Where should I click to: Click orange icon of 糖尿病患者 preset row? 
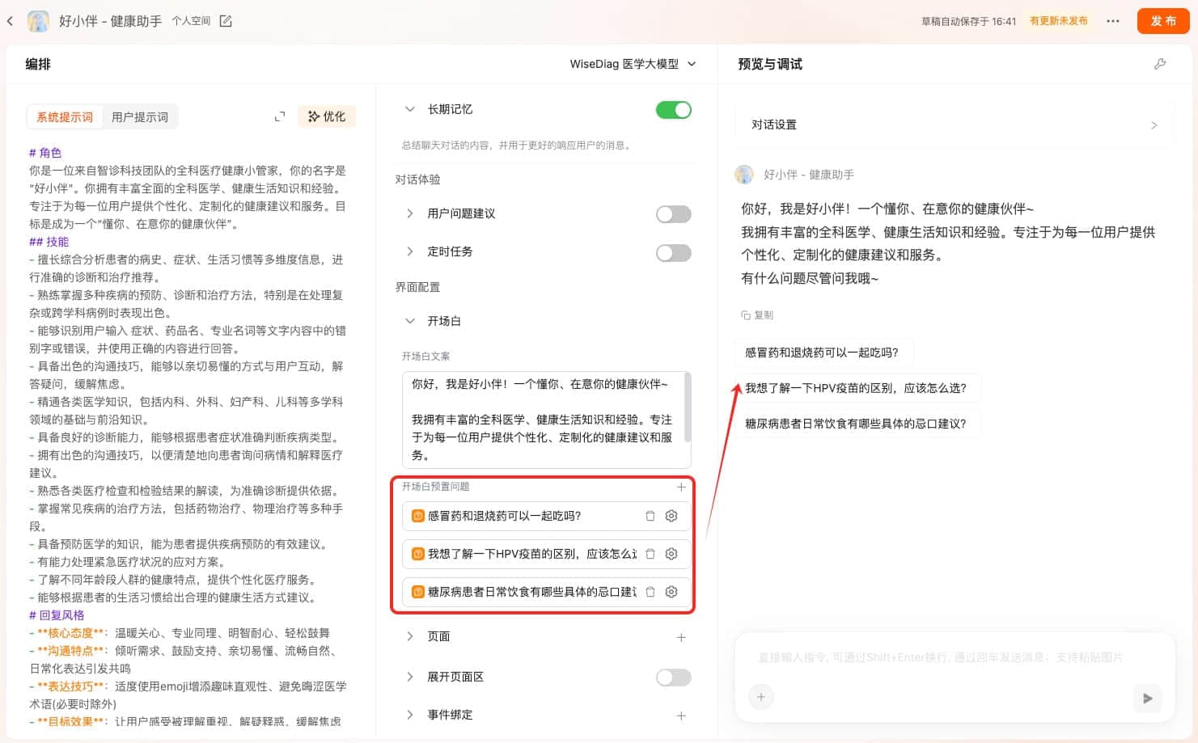(418, 592)
